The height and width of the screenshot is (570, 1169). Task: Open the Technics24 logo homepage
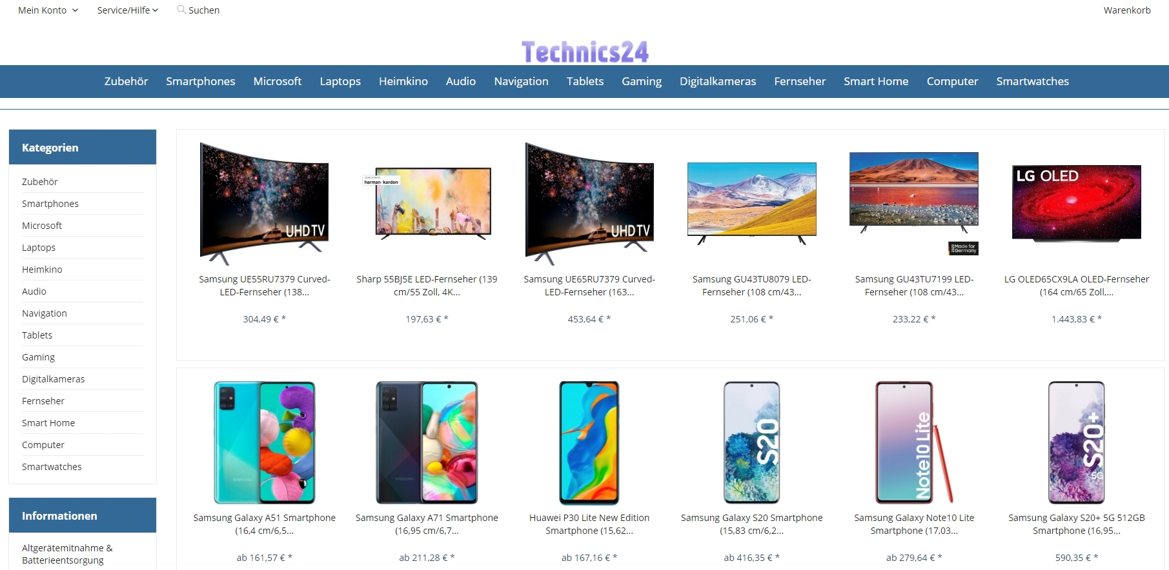pos(585,52)
